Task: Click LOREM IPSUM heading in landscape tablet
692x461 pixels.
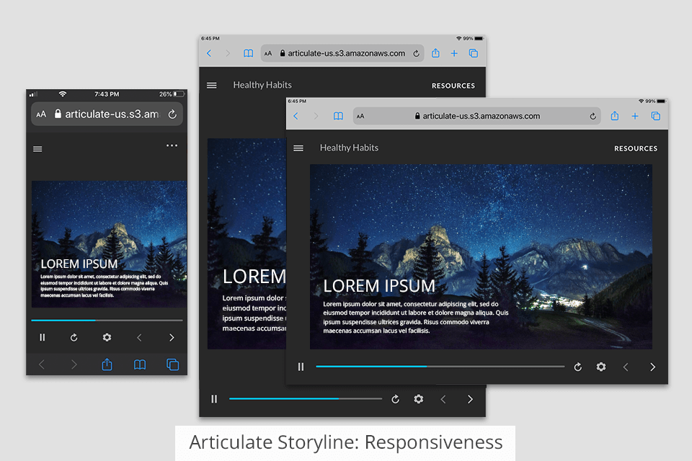Action: coord(379,286)
